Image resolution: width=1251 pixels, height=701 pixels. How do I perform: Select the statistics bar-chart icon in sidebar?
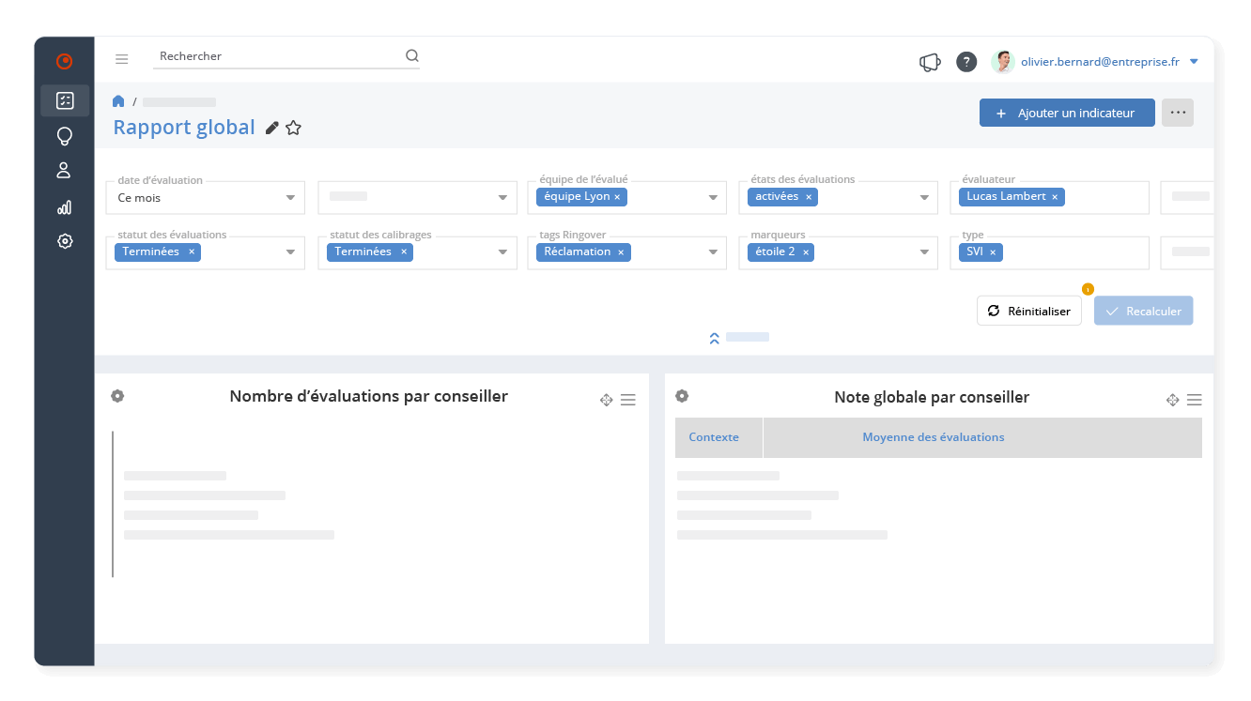point(64,207)
